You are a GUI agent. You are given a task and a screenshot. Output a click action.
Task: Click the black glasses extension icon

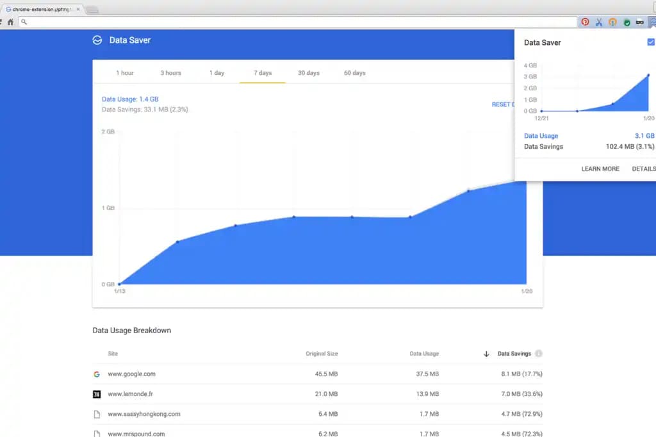pyautogui.click(x=639, y=22)
